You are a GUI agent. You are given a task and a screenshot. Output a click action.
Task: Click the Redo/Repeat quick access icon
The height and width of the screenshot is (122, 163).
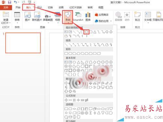point(23,2)
